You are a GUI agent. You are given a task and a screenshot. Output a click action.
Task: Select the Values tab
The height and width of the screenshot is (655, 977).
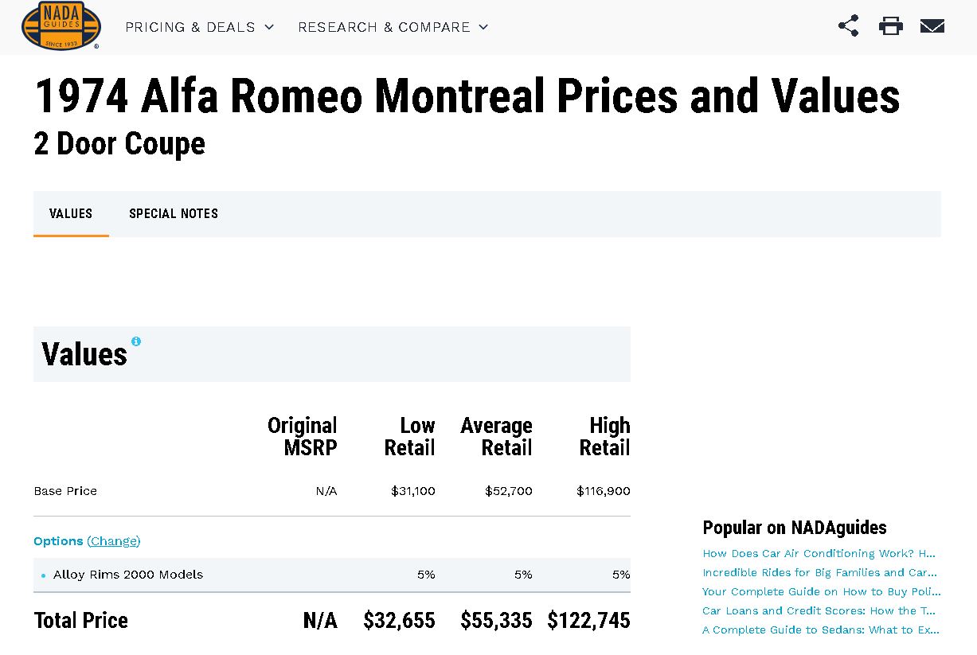[x=71, y=213]
